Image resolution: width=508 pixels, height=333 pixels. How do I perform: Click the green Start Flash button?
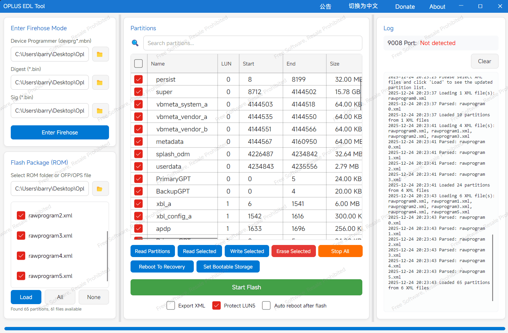coord(246,287)
